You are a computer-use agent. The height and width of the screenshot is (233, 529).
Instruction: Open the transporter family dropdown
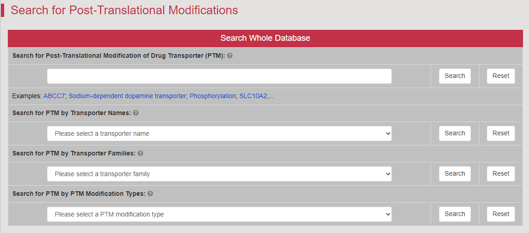219,174
